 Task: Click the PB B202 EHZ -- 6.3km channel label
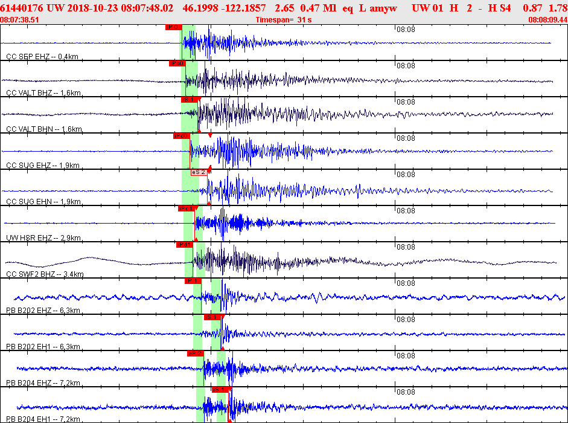pyautogui.click(x=43, y=311)
